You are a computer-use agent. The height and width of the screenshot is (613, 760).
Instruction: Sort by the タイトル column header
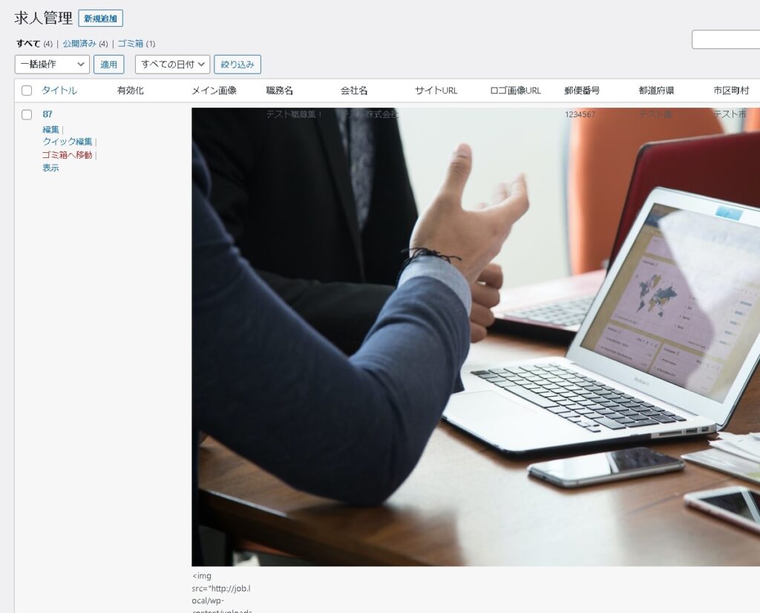click(x=59, y=91)
